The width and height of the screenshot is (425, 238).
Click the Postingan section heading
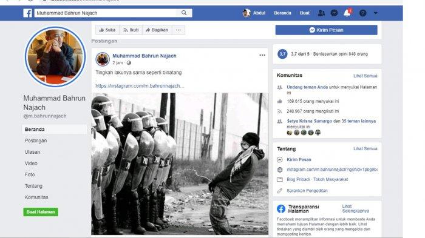coord(104,41)
